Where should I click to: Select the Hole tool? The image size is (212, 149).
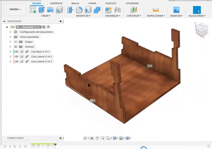[59, 10]
